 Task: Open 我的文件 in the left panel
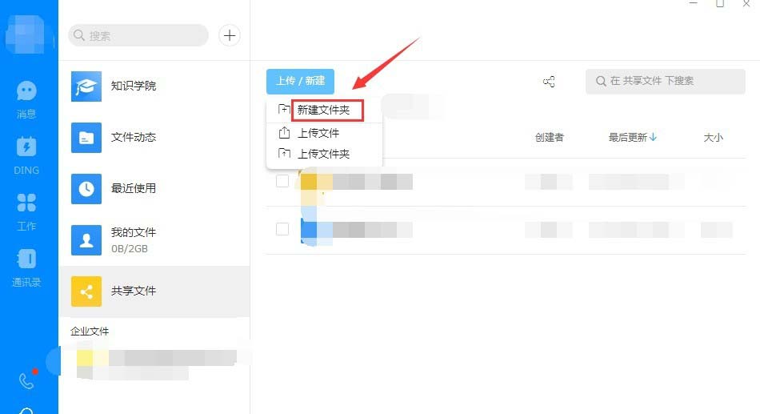[x=133, y=238]
